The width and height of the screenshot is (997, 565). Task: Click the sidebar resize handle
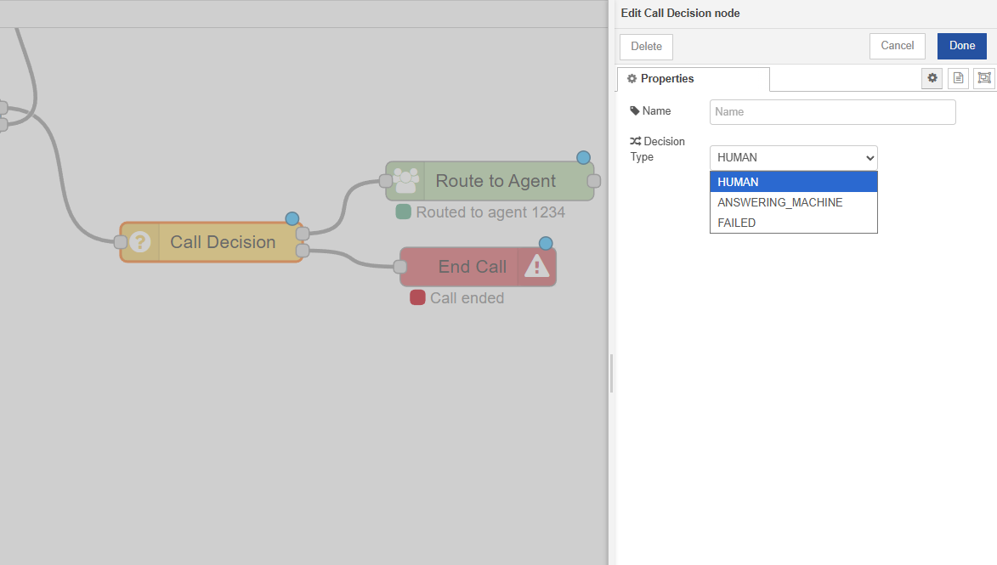click(611, 374)
